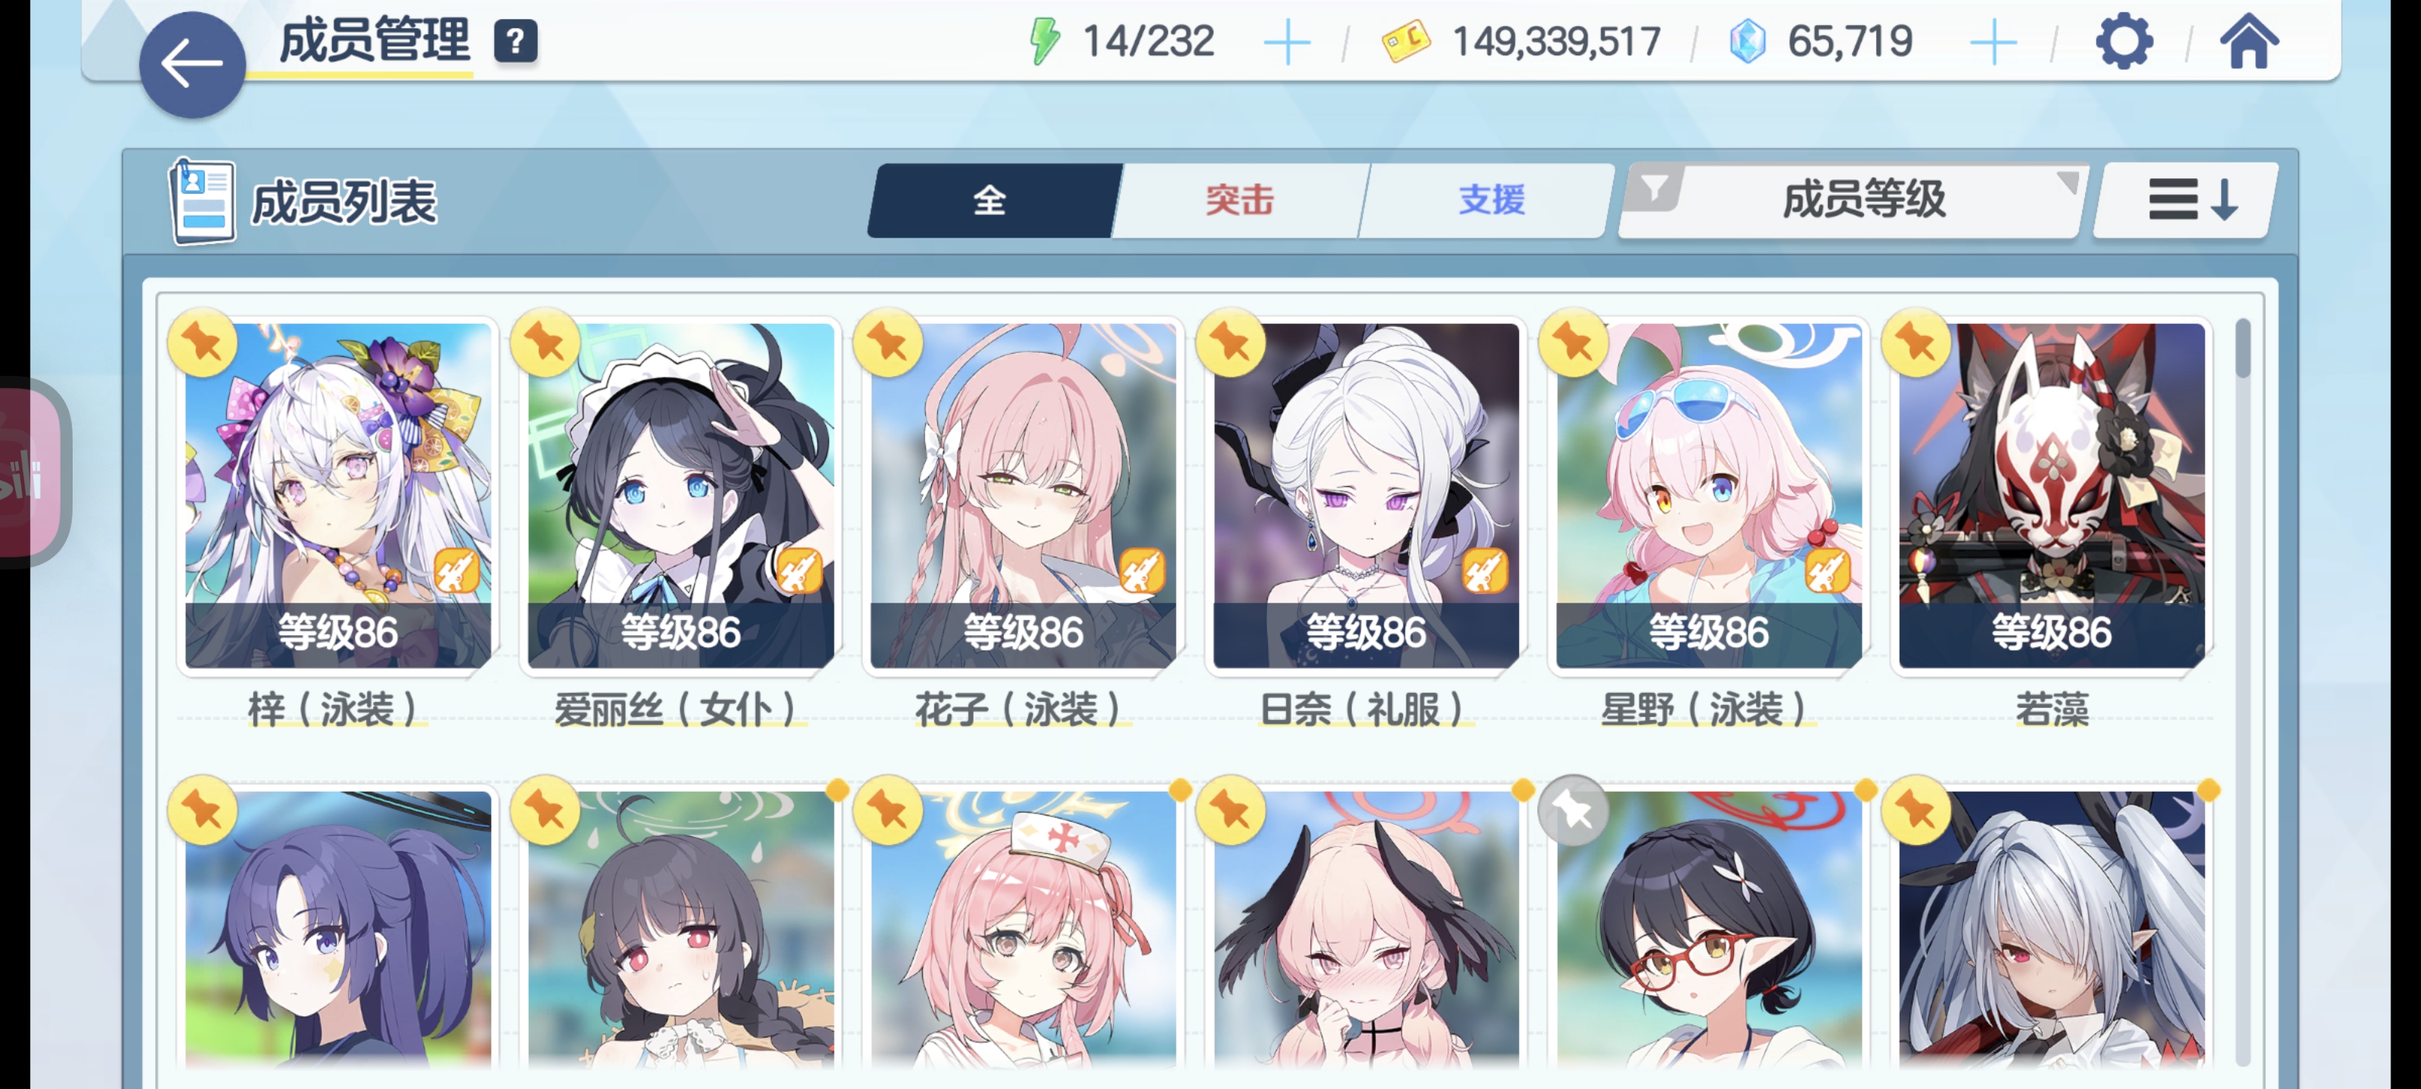
Task: Add energy with plus next to 14/232
Action: point(1287,43)
